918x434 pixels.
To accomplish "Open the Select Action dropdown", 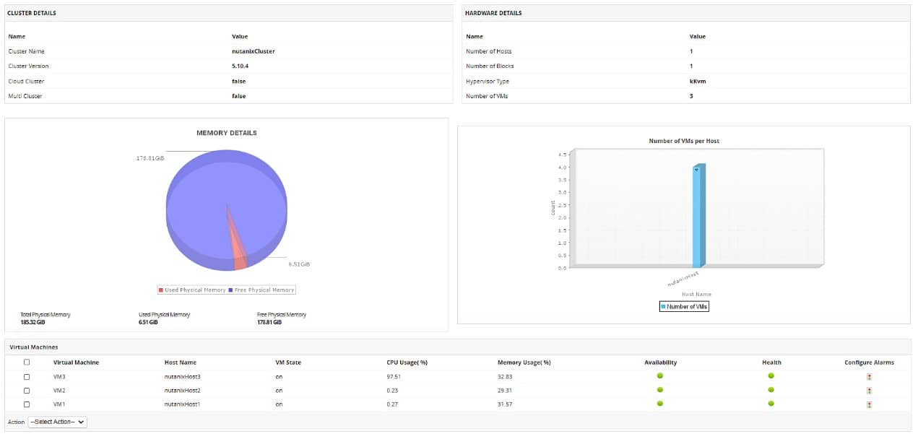I will tap(57, 422).
